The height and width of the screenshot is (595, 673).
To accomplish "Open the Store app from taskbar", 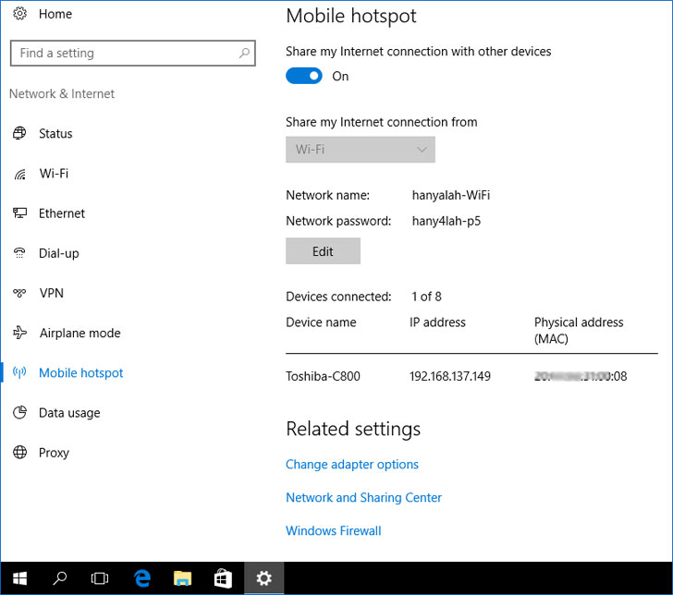I will click(x=223, y=578).
